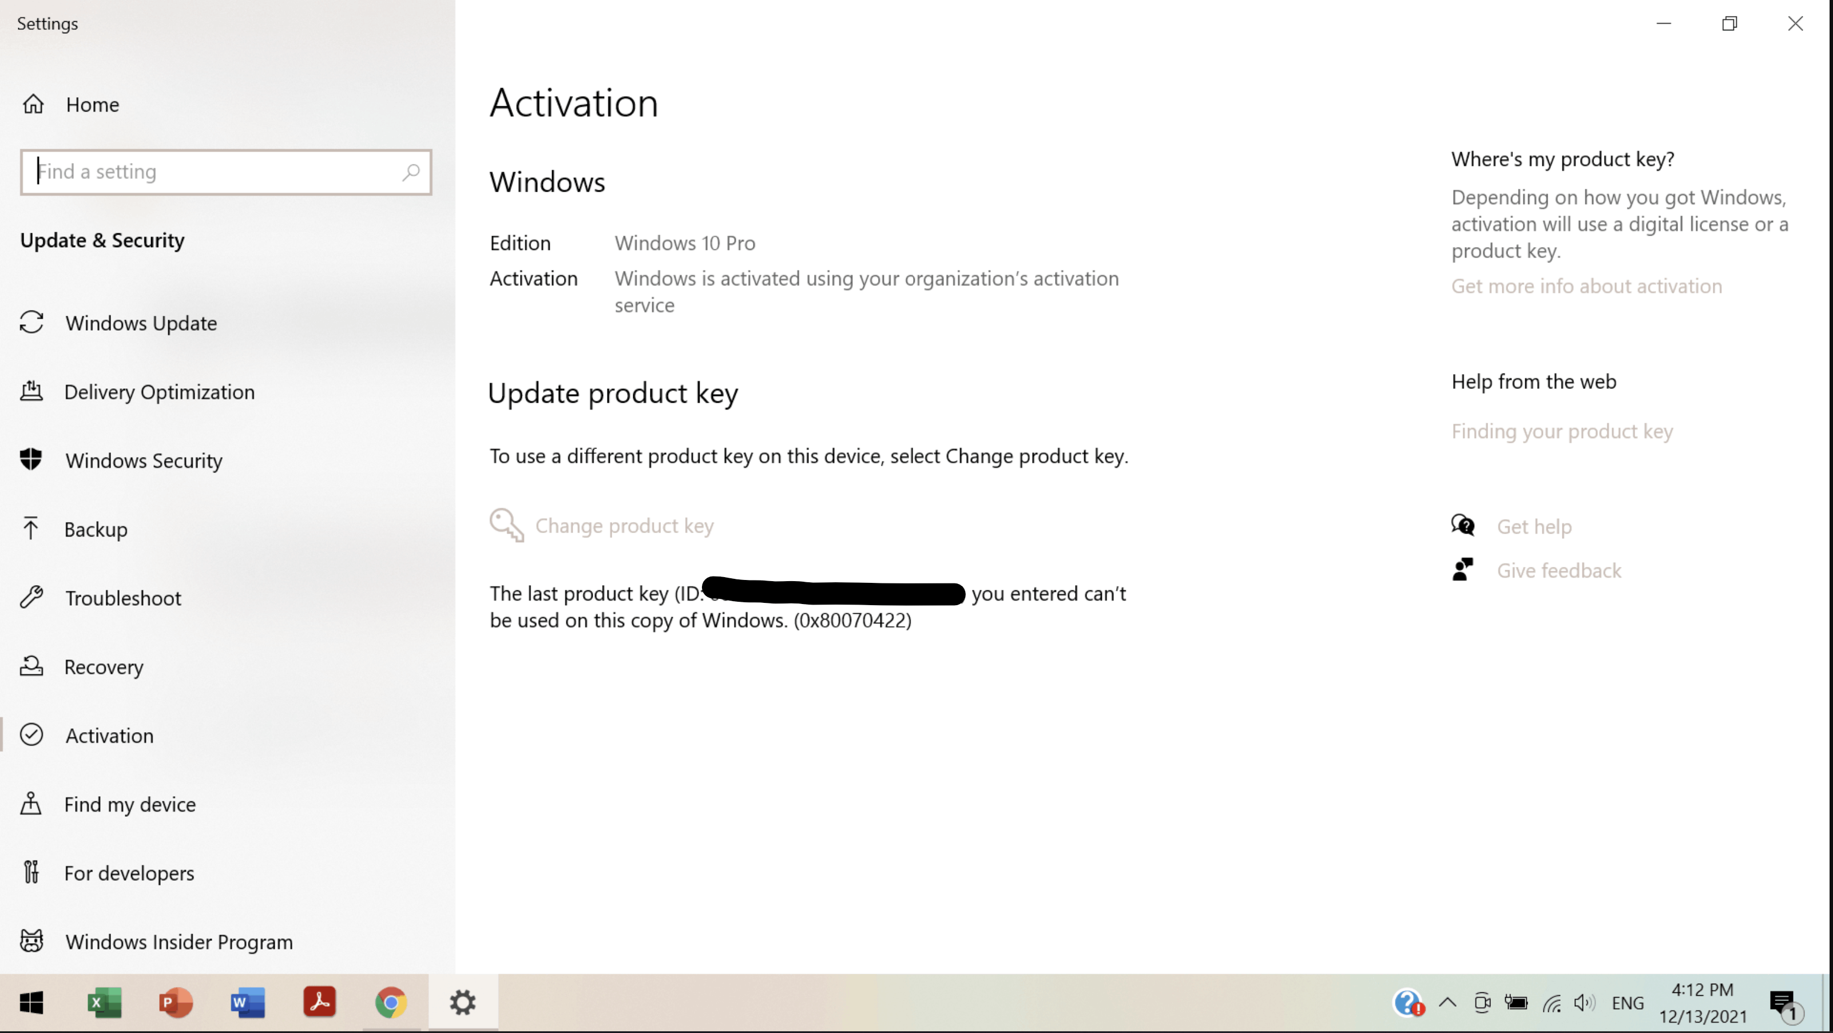Click the Home icon in sidebar

click(x=33, y=105)
